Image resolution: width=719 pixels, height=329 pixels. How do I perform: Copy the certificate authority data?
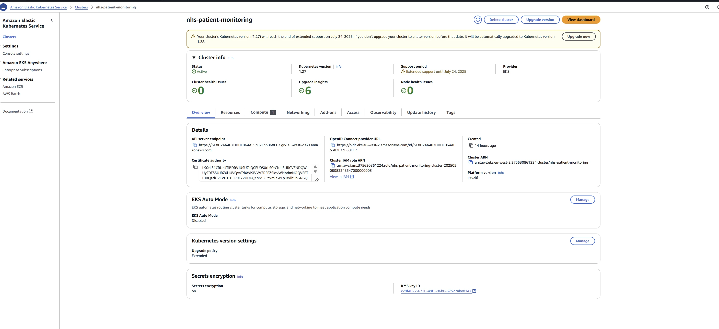coord(195,167)
